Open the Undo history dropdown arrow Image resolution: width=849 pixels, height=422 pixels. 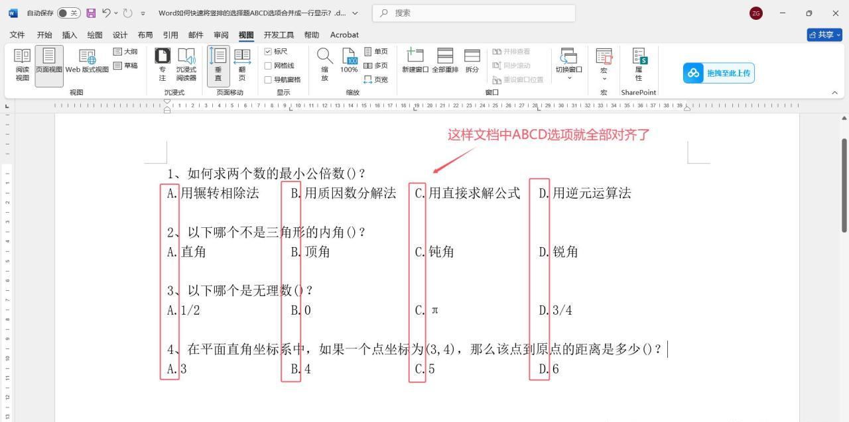[116, 13]
